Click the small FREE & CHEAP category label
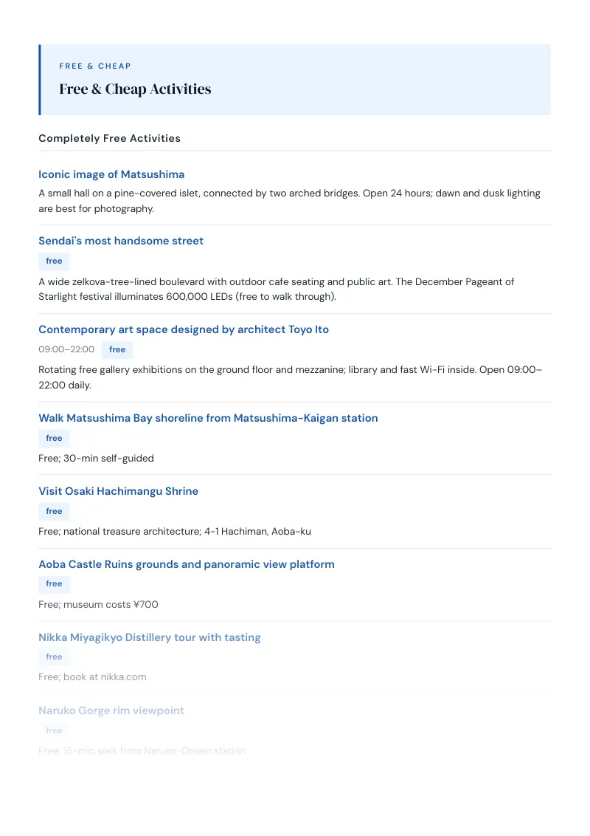 (95, 66)
